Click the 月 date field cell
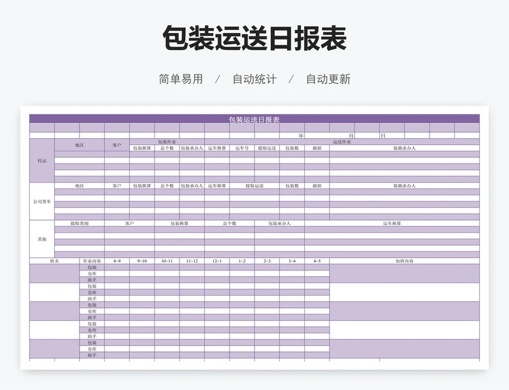 [351, 136]
